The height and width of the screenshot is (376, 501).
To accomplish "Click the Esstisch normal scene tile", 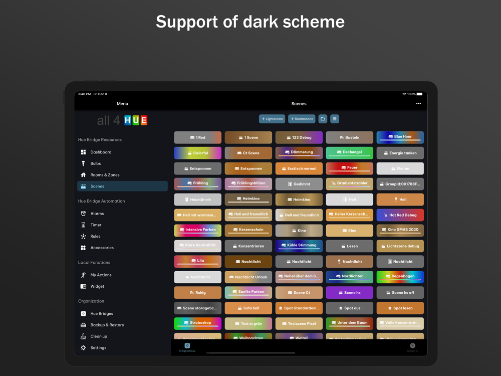I will (x=299, y=168).
